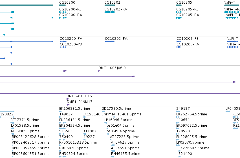Click the NaPi-T gene label
This screenshot has width=240, height=158.
(229, 3)
